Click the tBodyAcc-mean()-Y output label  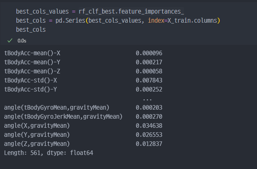click(33, 62)
